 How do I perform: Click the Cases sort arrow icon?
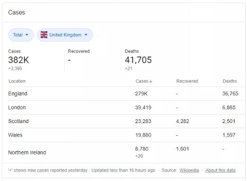[x=151, y=81]
